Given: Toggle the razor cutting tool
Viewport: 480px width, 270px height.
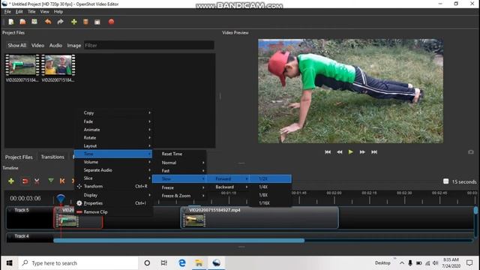Looking at the screenshot, I should pyautogui.click(x=37, y=181).
